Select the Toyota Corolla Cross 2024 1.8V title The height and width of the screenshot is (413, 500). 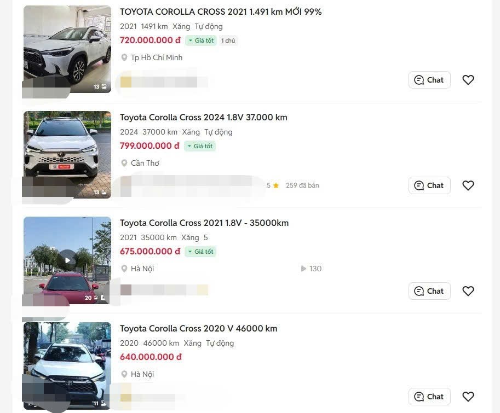pyautogui.click(x=203, y=117)
